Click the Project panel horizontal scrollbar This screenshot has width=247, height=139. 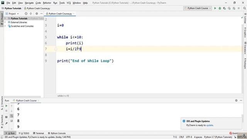pos(22,97)
